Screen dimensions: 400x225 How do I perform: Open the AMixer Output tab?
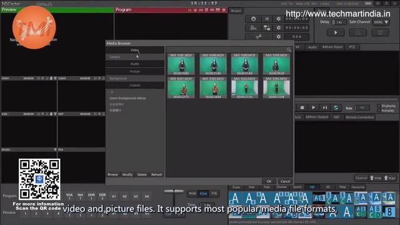pos(317,117)
